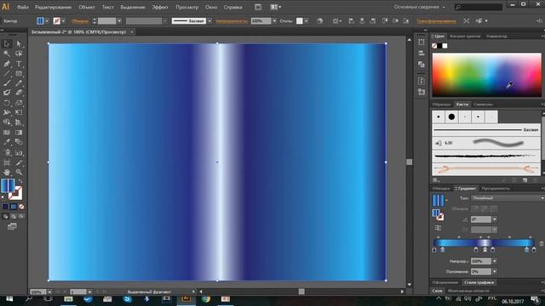Viewport: 545px width, 306px height.
Task: Open the gradient type 'Линейный' dropdown
Action: (x=508, y=198)
